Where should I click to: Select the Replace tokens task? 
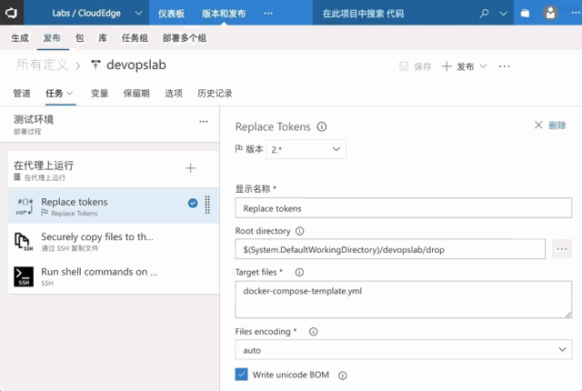click(114, 206)
